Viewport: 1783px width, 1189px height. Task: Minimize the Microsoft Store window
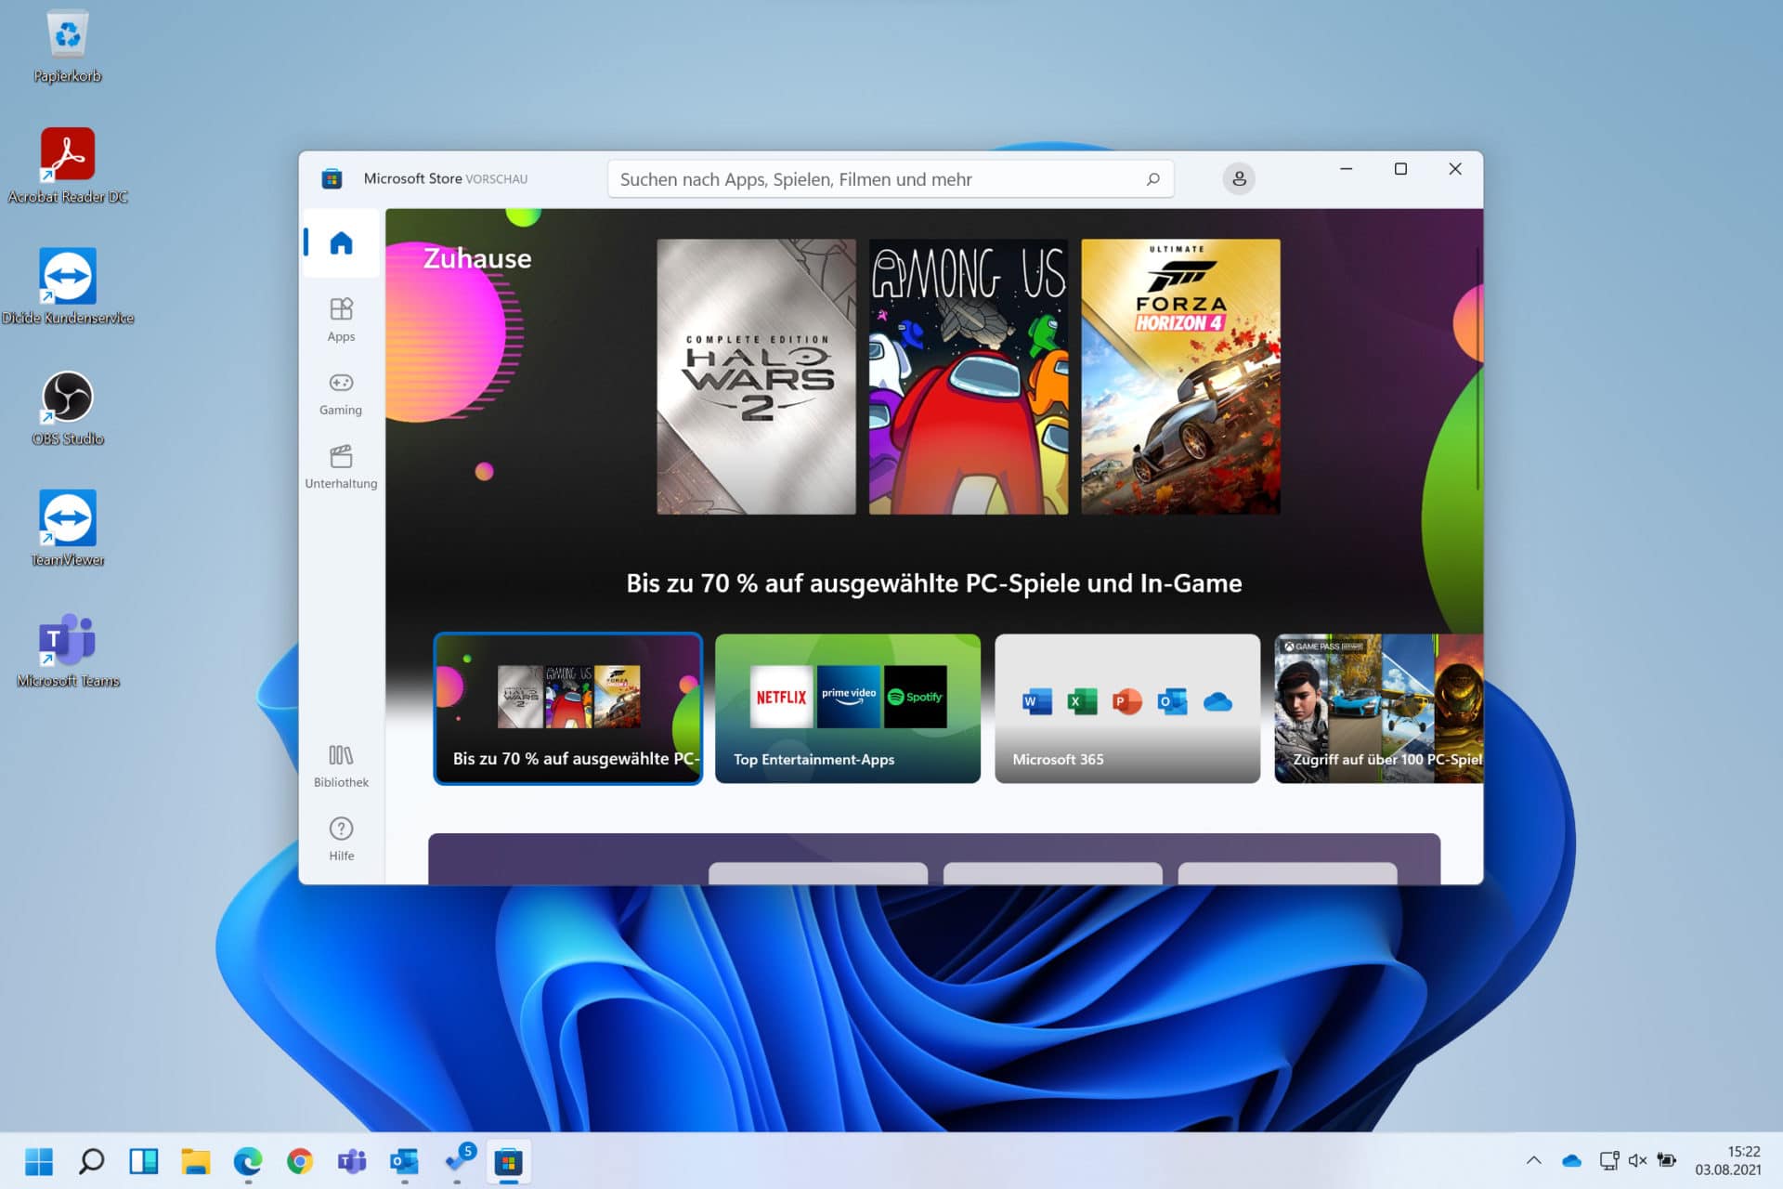(1346, 169)
